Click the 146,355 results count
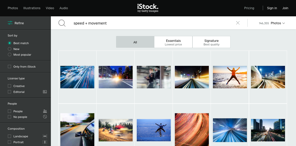The height and width of the screenshot is (146, 296). (264, 23)
